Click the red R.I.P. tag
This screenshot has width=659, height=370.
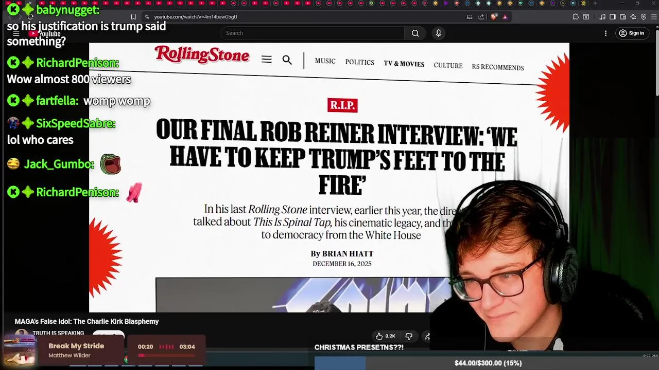(x=342, y=105)
